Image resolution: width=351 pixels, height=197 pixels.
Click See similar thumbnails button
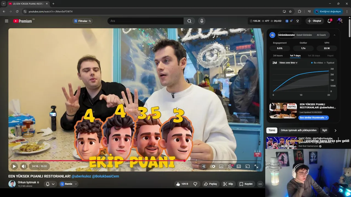[313, 118]
